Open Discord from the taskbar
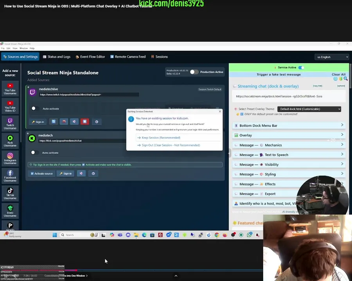 [x=128, y=235]
